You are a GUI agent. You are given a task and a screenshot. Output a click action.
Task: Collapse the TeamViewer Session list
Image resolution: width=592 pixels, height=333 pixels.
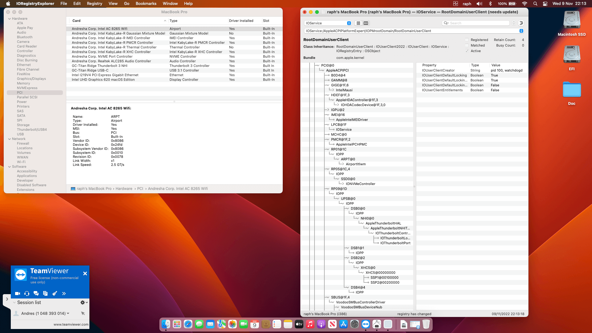point(14,302)
